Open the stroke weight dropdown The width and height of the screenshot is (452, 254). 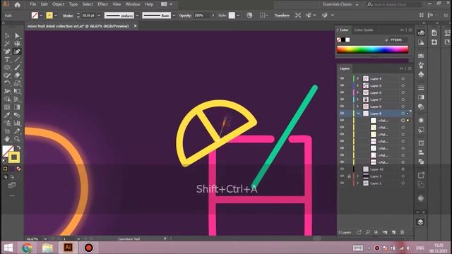point(99,16)
